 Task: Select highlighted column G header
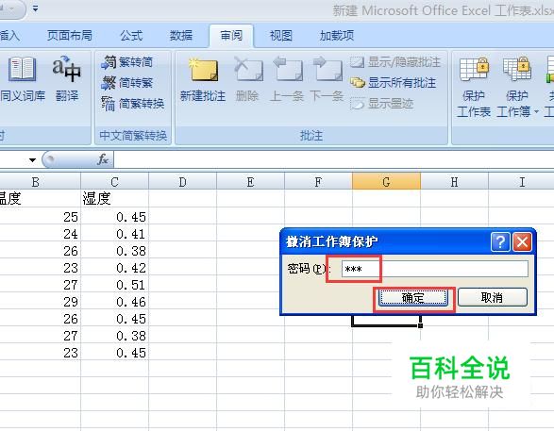pyautogui.click(x=386, y=182)
